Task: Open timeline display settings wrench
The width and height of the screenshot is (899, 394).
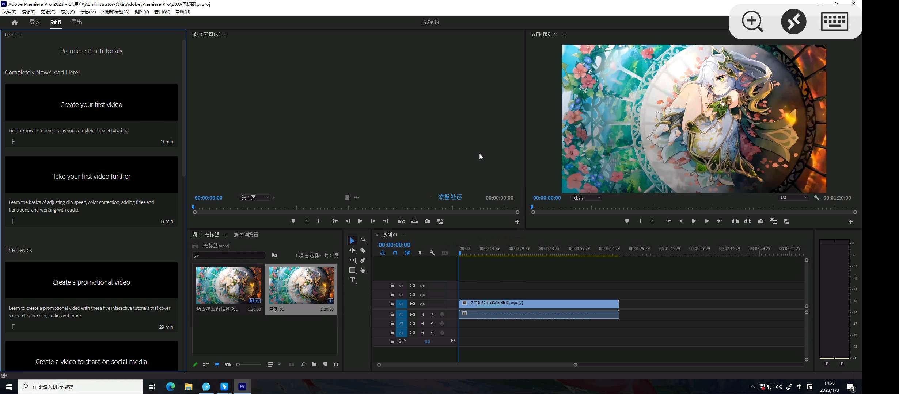Action: point(432,253)
